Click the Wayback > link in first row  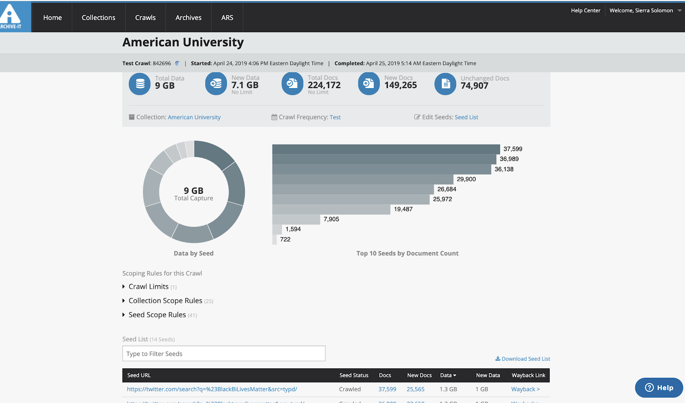click(x=525, y=389)
